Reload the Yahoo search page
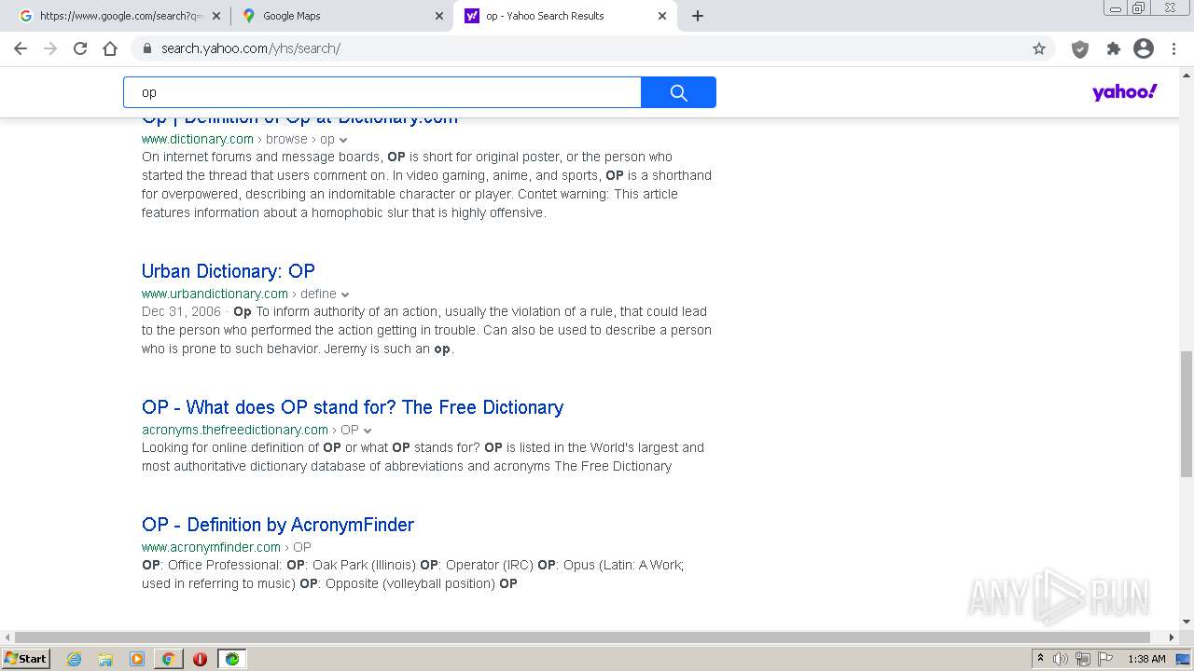The width and height of the screenshot is (1194, 671). (x=80, y=48)
